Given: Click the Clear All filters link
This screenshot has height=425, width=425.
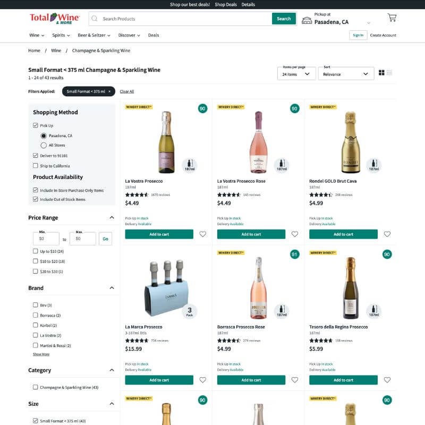Looking at the screenshot, I should [127, 91].
